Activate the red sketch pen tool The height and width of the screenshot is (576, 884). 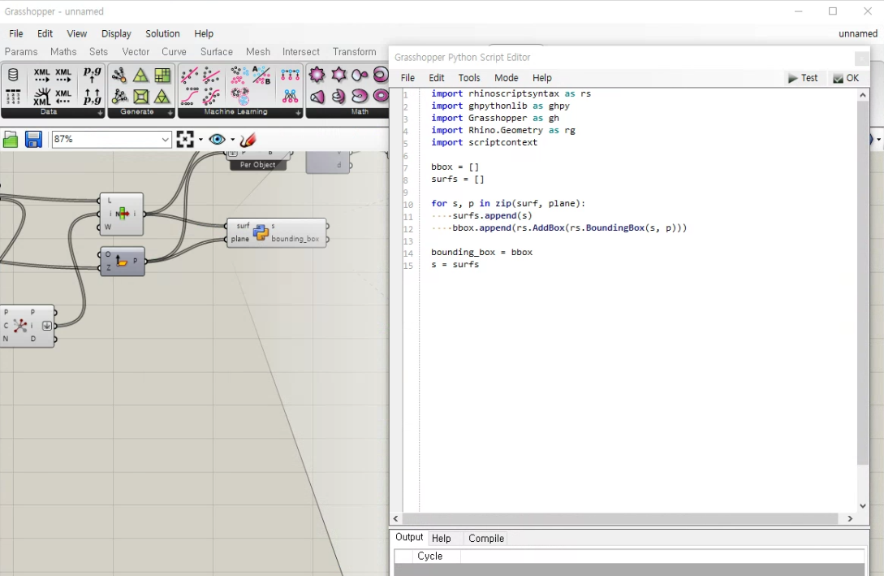(248, 140)
